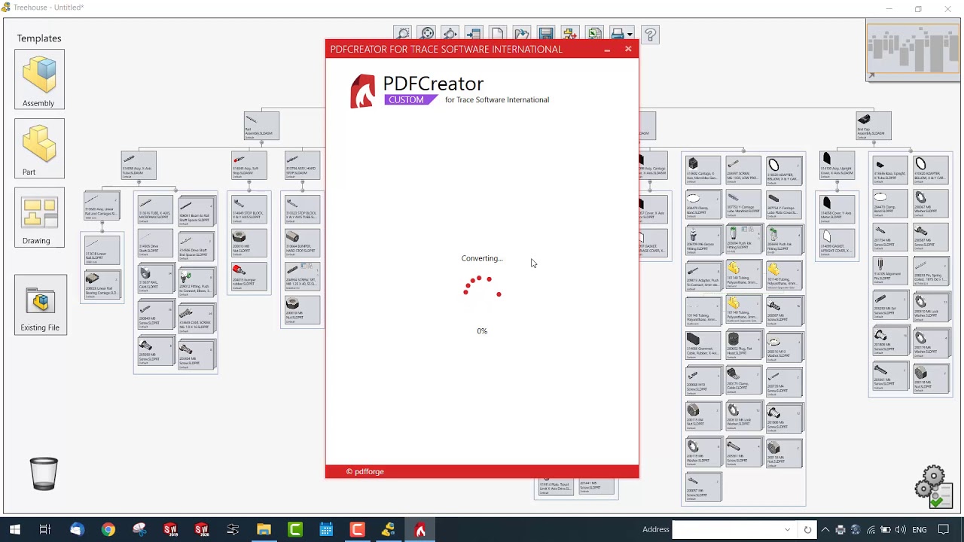The image size is (964, 542).
Task: Select the 310794 ASSY, HARD STOP node
Action: pos(302,165)
